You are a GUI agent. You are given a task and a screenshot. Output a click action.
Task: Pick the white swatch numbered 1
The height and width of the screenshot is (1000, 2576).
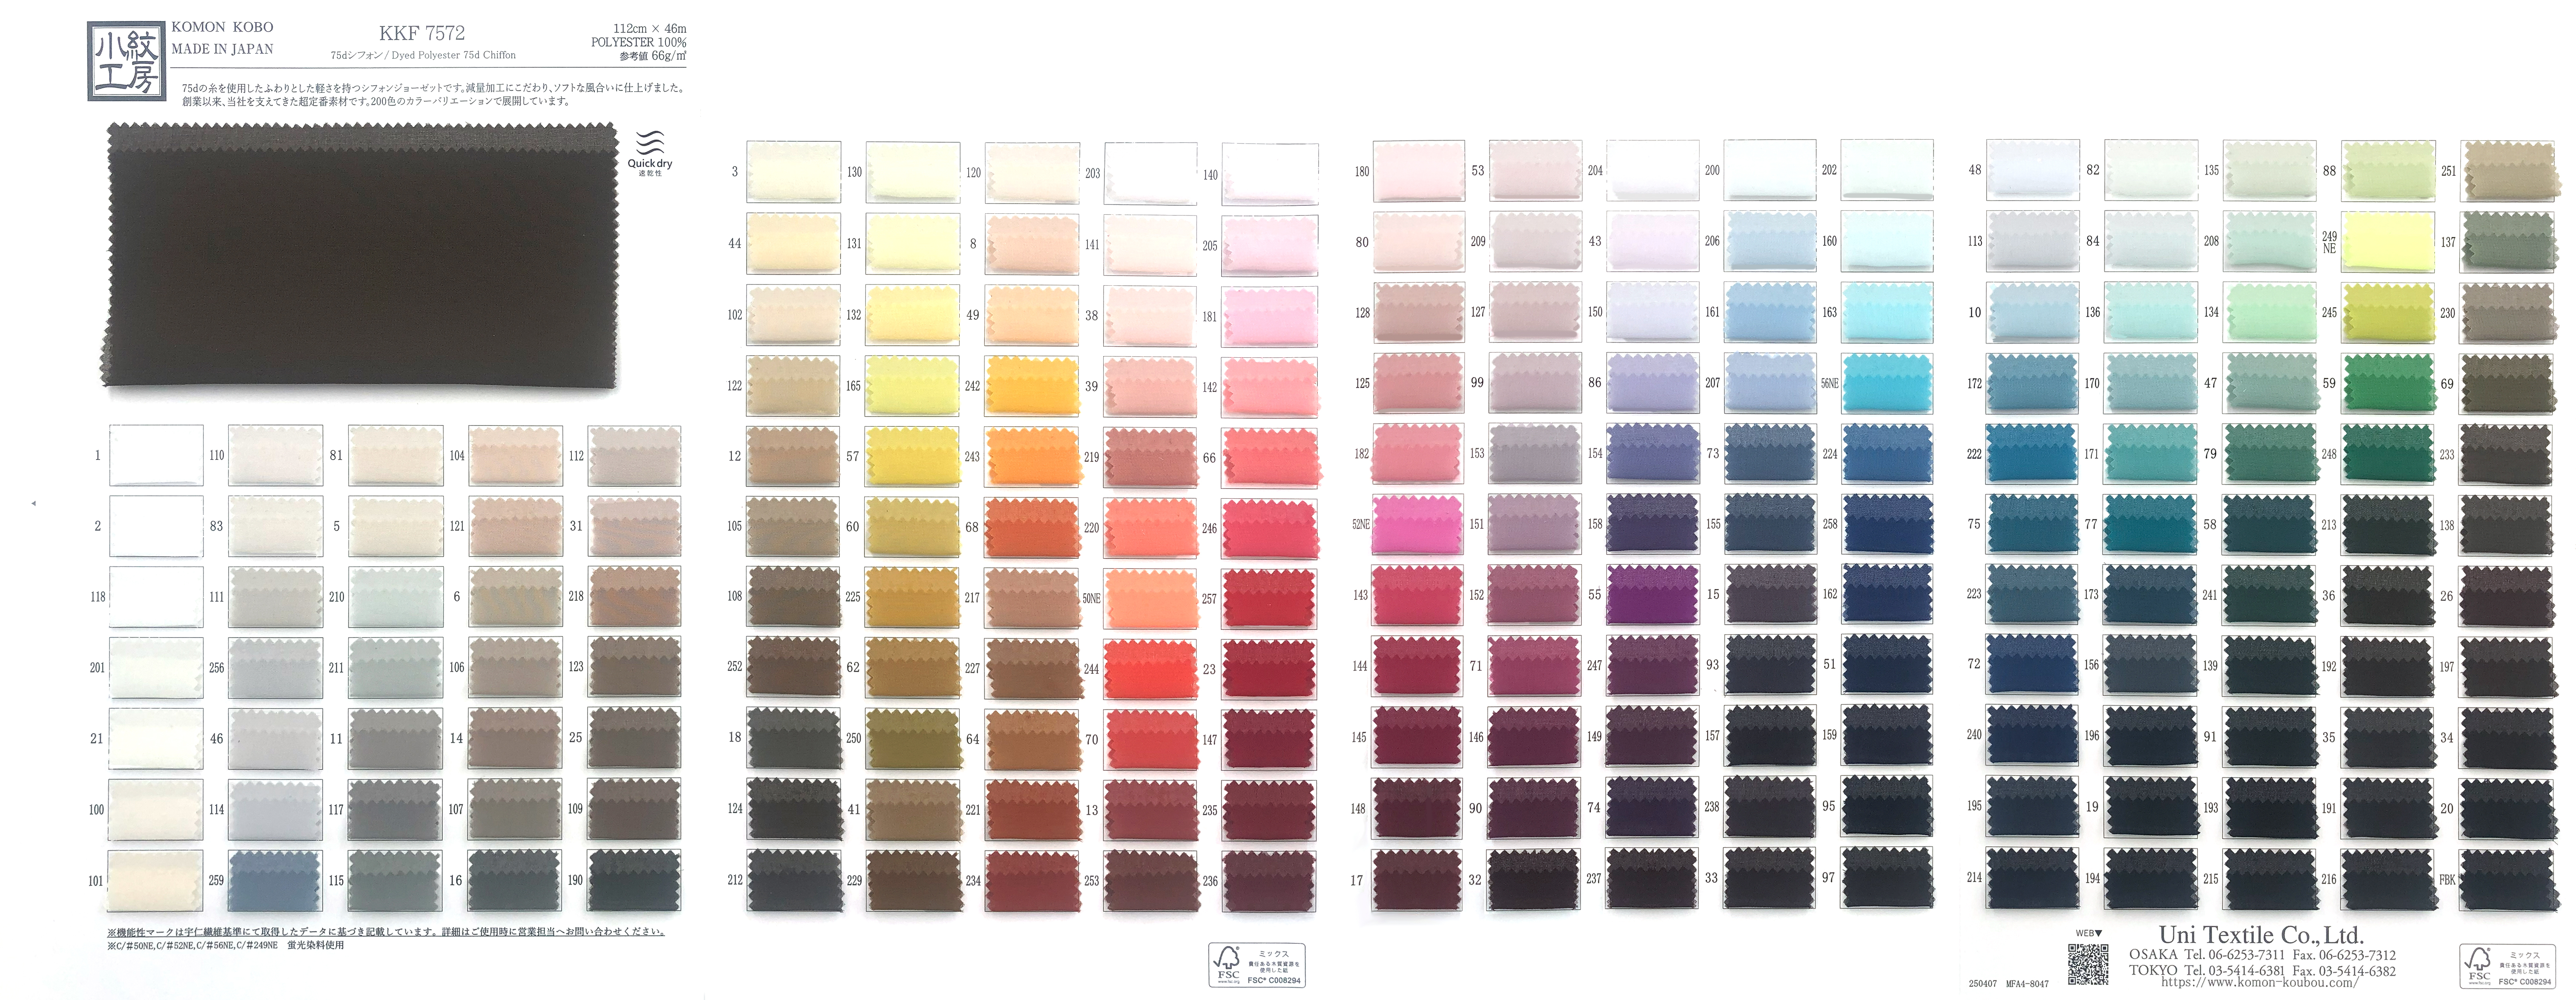coord(156,455)
